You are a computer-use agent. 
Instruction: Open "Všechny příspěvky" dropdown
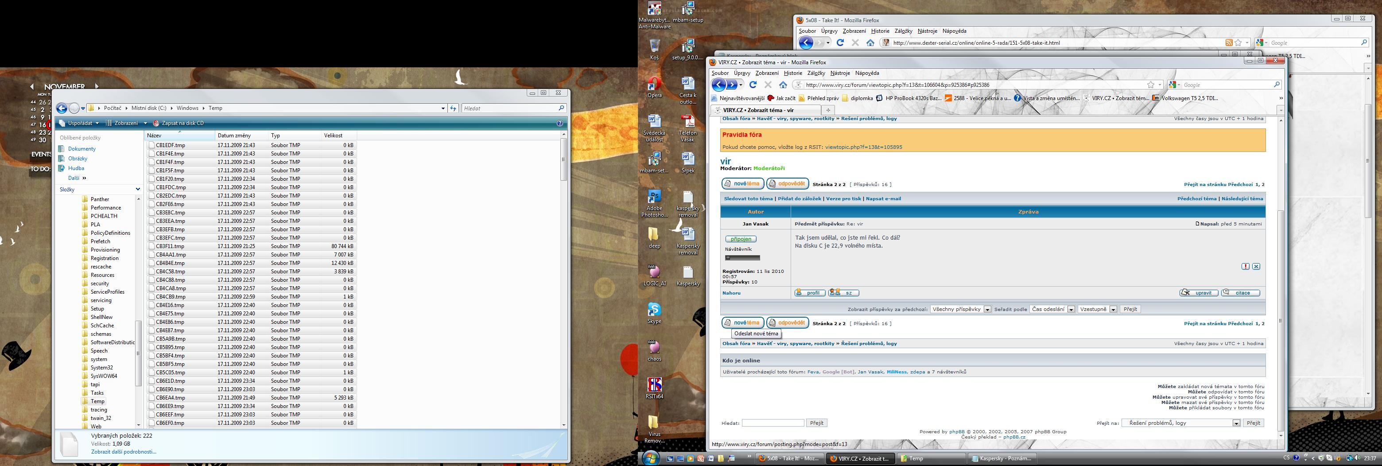[x=960, y=310]
